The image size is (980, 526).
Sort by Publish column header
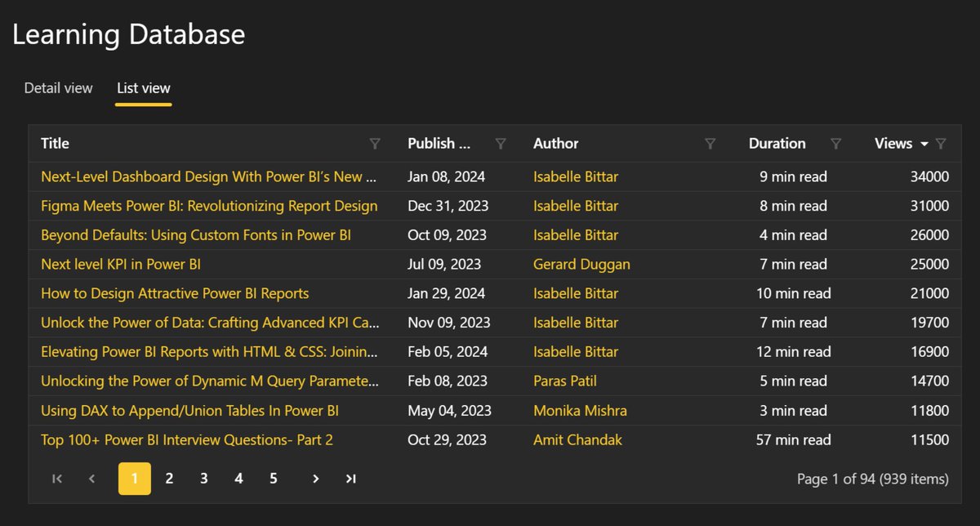[x=439, y=144]
